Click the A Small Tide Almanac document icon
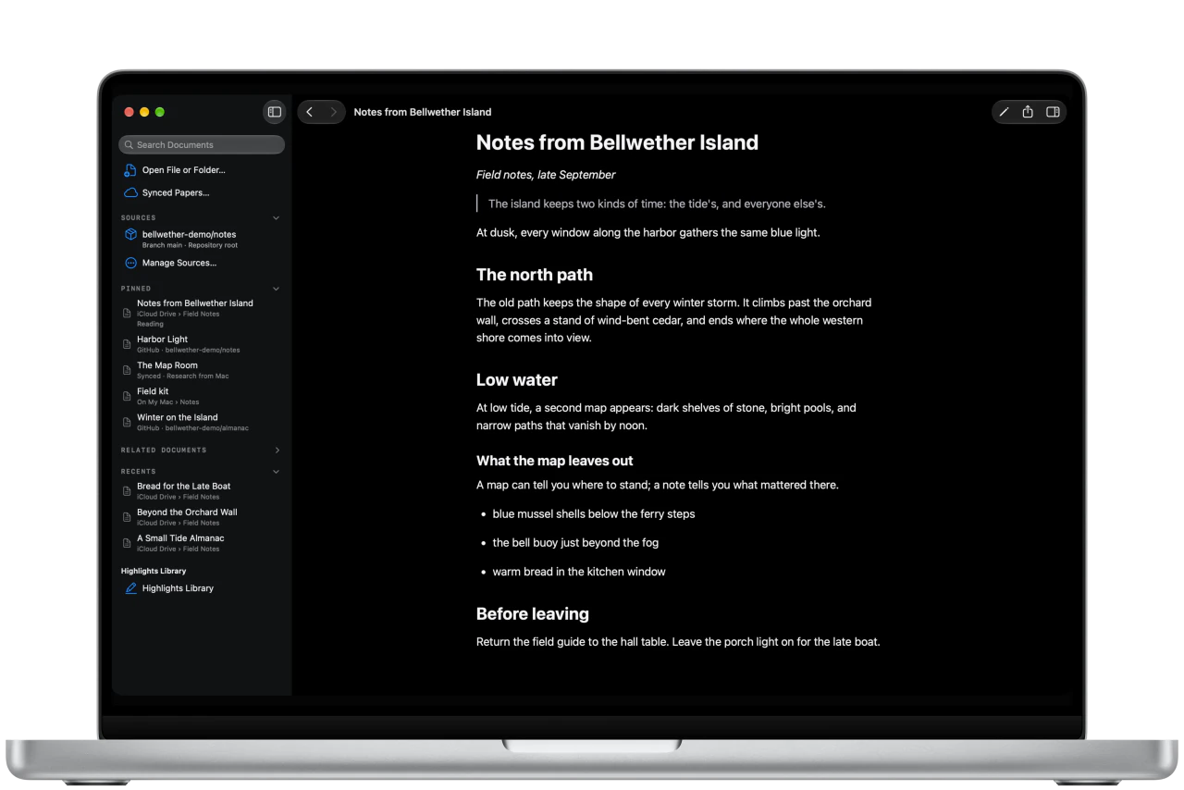Viewport: 1184px width, 790px height. pyautogui.click(x=128, y=543)
